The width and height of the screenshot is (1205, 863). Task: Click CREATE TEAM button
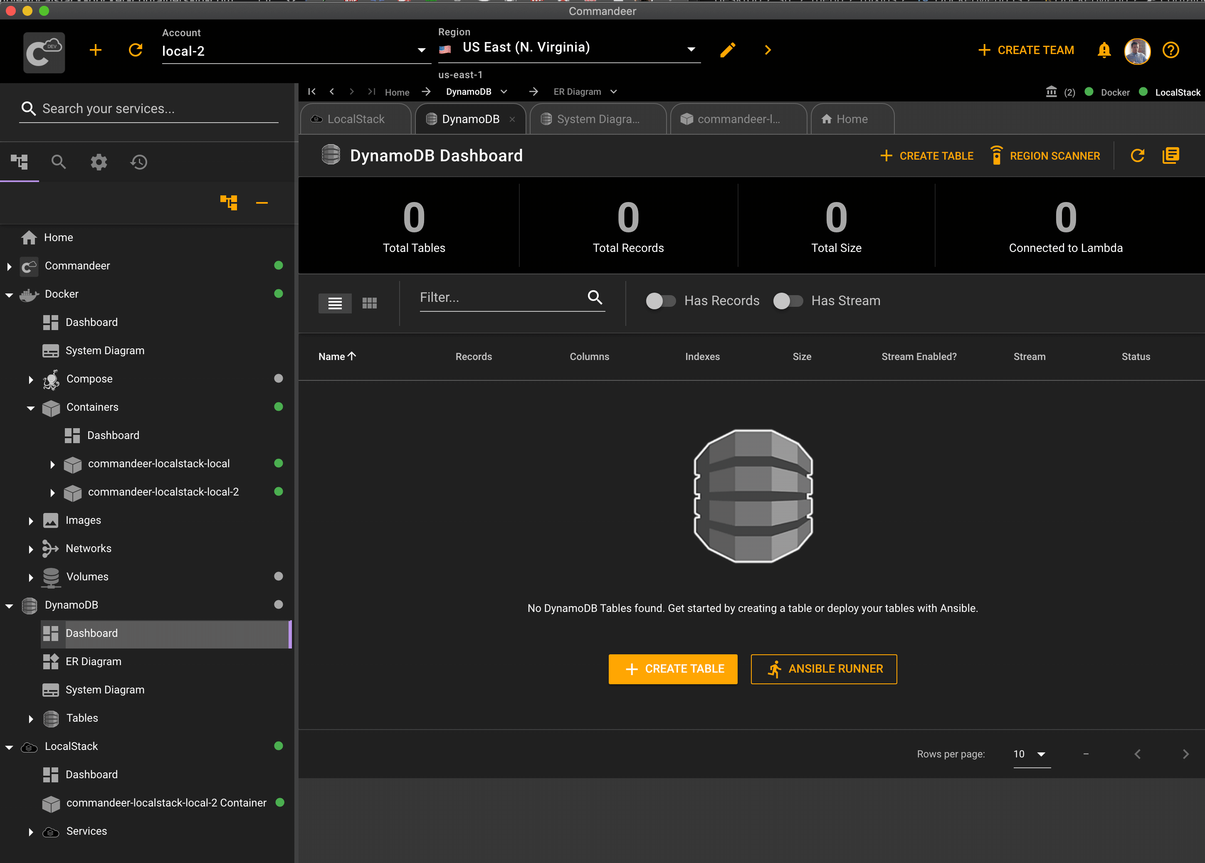tap(1027, 50)
